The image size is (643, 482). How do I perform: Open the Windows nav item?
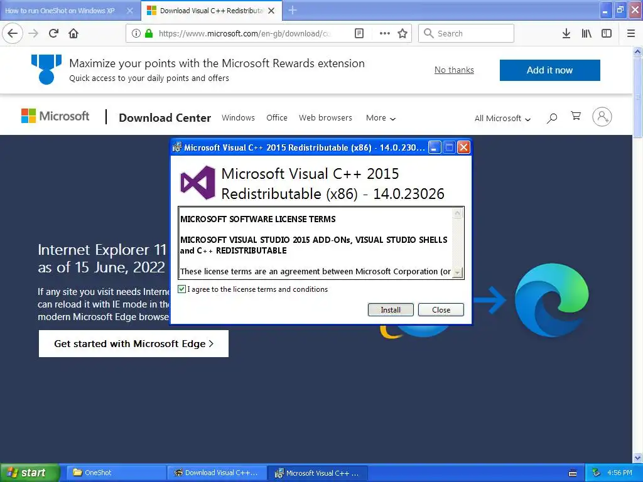click(238, 117)
